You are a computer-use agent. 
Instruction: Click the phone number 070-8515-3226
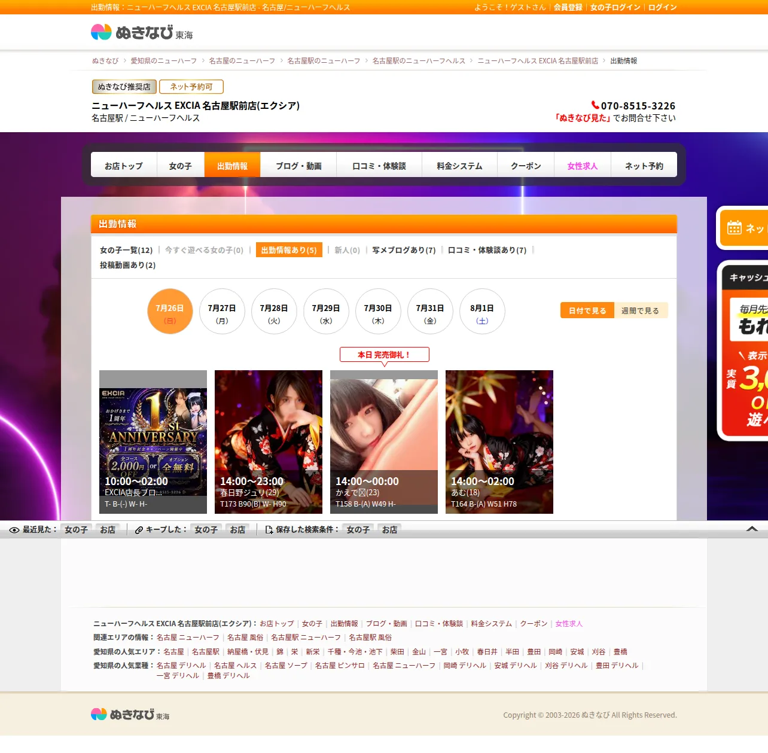click(638, 106)
